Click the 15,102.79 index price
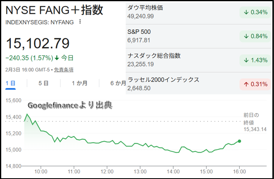 click(37, 44)
